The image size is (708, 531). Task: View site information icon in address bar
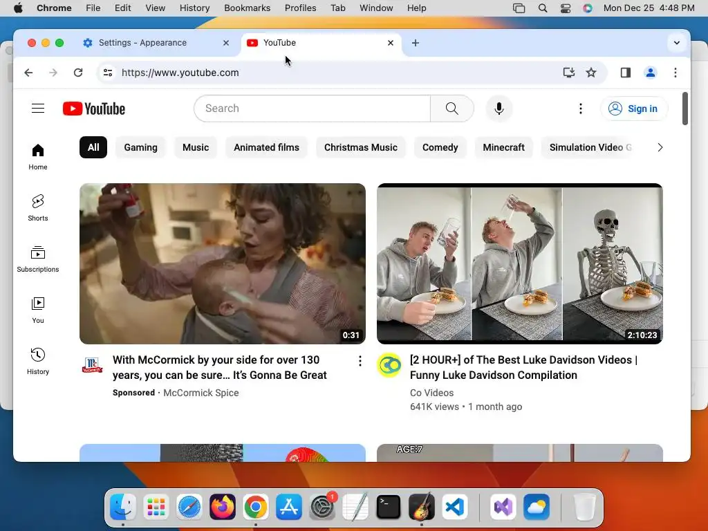(107, 73)
